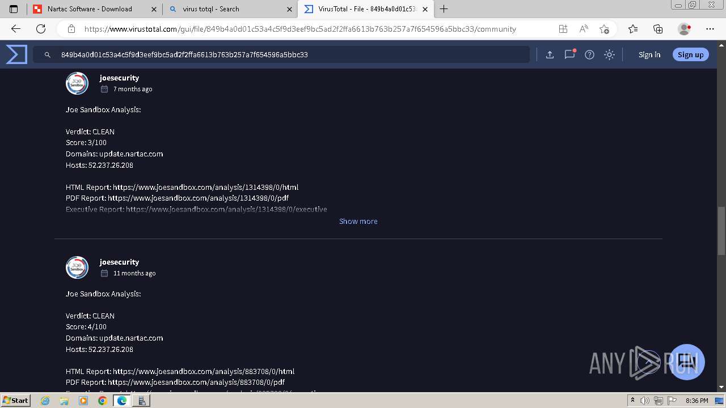Activate Read aloud icon
726x408 pixels.
click(584, 29)
